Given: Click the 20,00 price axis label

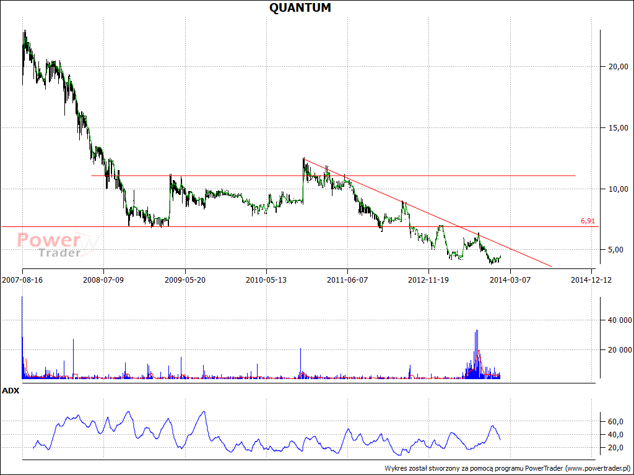Looking at the screenshot, I should (619, 67).
